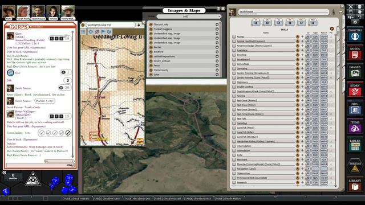Select the flag marker tool on the map toolbar
This screenshot has width=365, height=205.
click(x=103, y=32)
